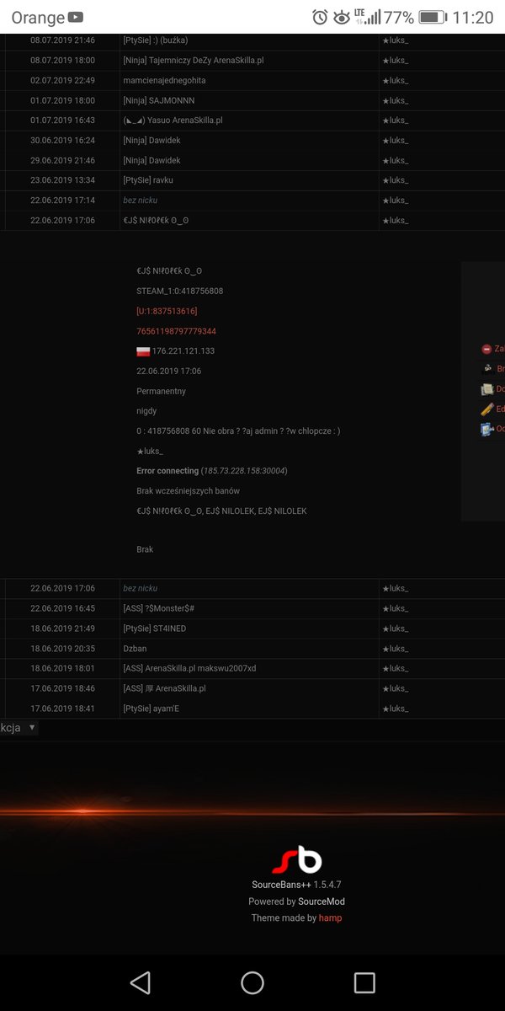Click the SourceBans++ sb logo

(297, 860)
